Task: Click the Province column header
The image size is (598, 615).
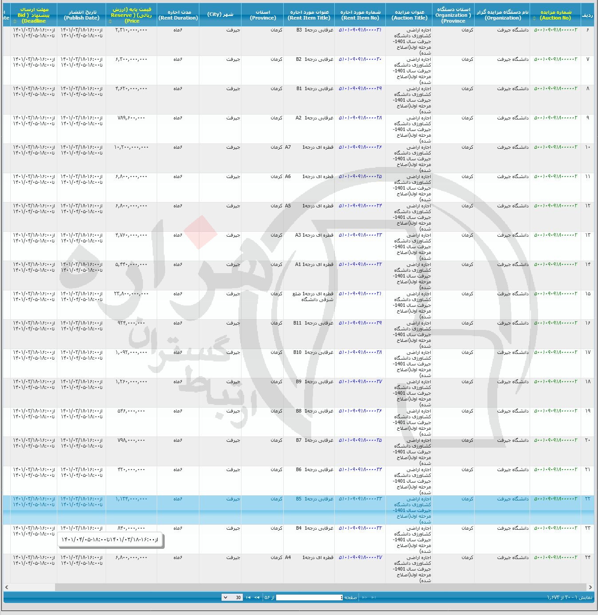Action: click(263, 15)
